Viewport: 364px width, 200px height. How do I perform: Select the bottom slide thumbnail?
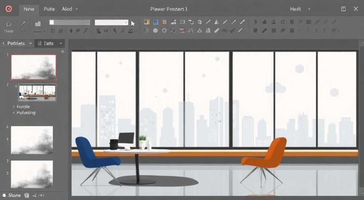(32, 174)
